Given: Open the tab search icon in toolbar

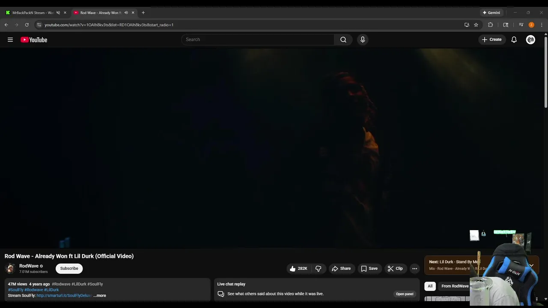Looking at the screenshot, I should [x=506, y=25].
